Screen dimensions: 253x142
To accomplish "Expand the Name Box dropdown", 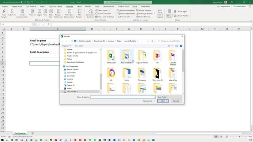I will tap(31, 24).
